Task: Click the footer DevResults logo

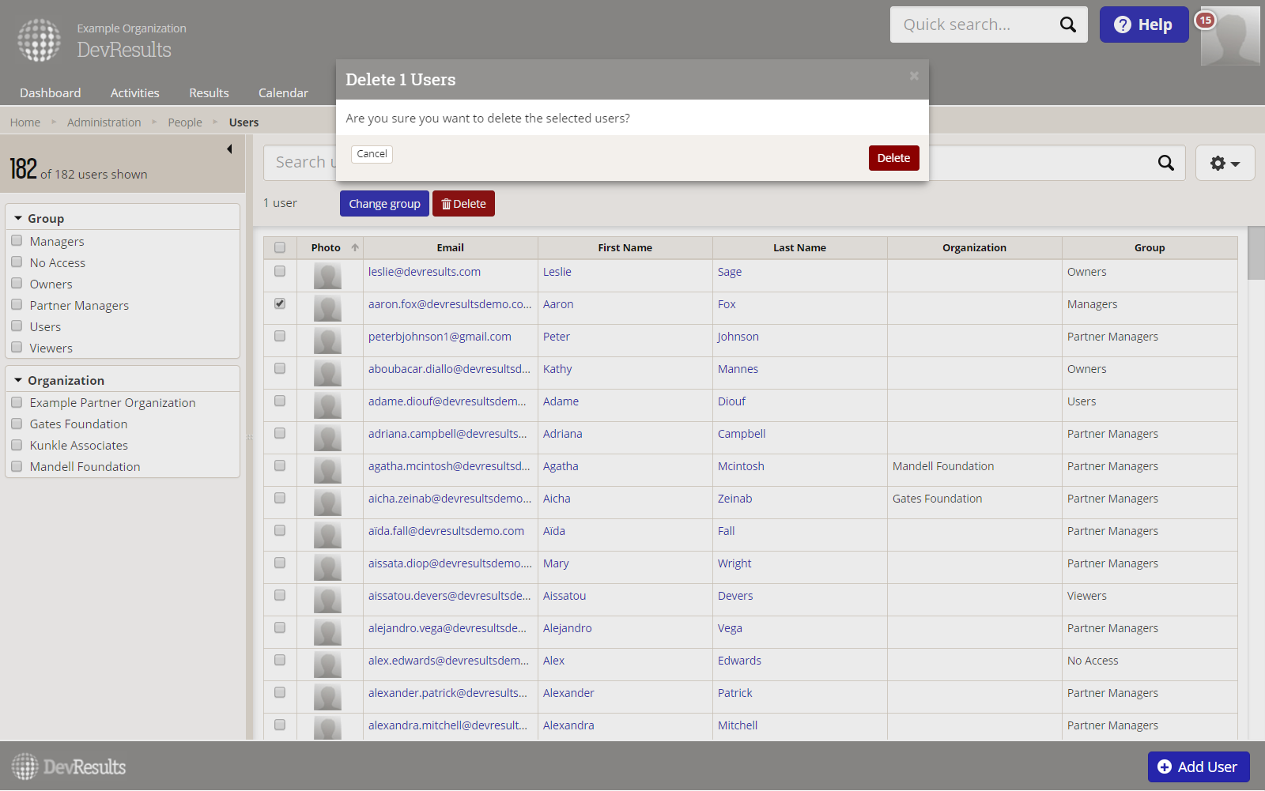Action: [x=69, y=767]
